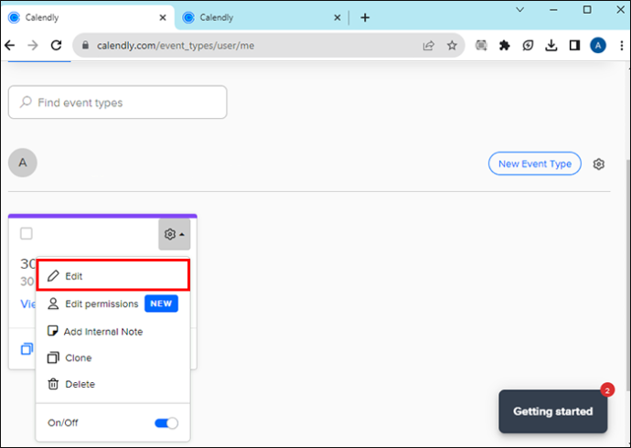Screen dimensions: 631x448
Task: Open Chrome three-dot menu
Action: [x=622, y=46]
